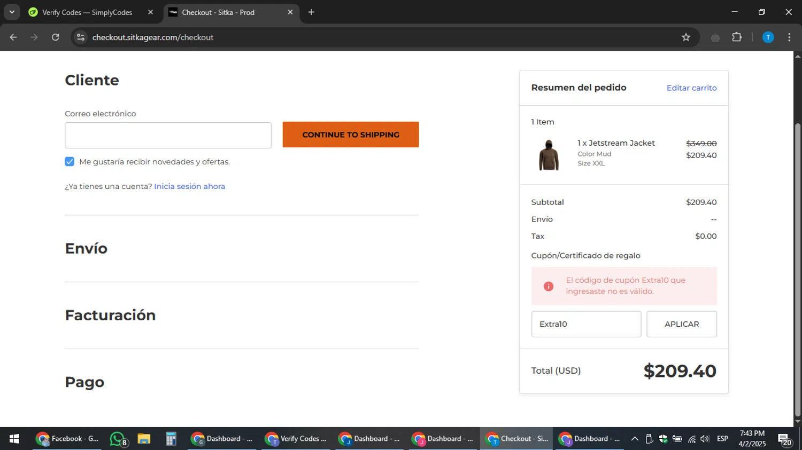Show hidden system tray icons
The image size is (802, 450).
tap(635, 439)
